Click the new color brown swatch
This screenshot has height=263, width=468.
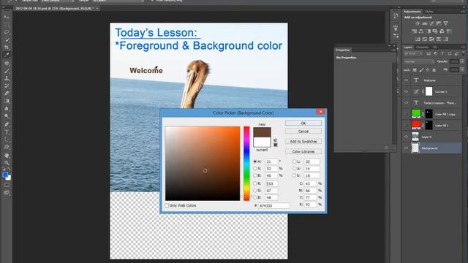pyautogui.click(x=262, y=132)
